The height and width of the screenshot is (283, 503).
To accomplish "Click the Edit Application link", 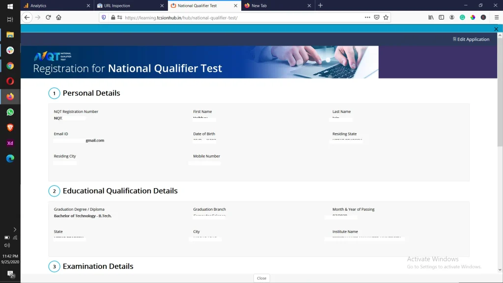I will click(x=471, y=39).
